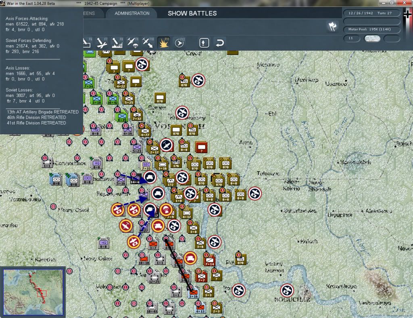Activate the air transport F9 parachute tool
This screenshot has height=318, width=413.
pyautogui.click(x=132, y=43)
